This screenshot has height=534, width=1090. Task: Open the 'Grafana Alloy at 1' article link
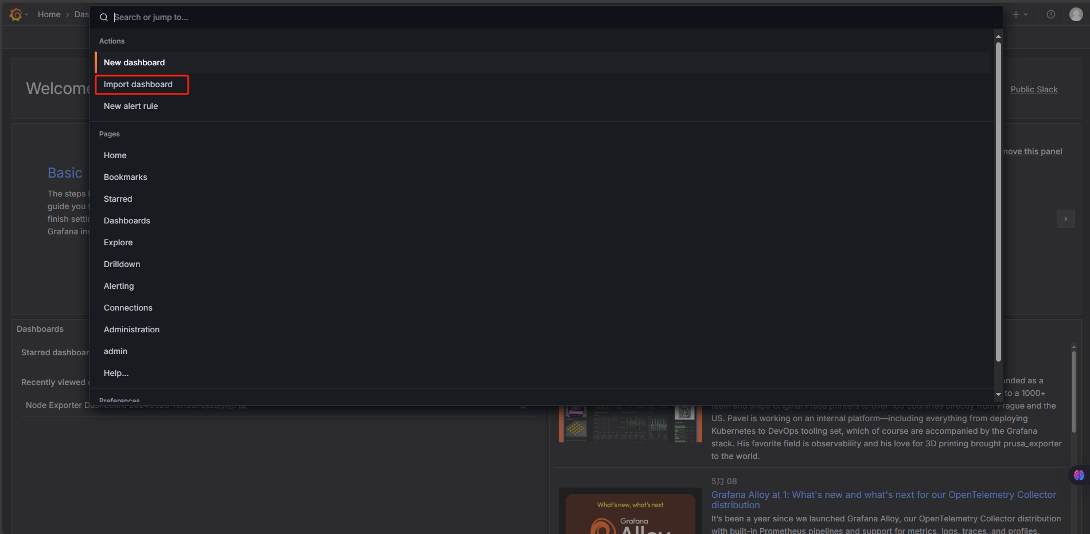(x=883, y=500)
